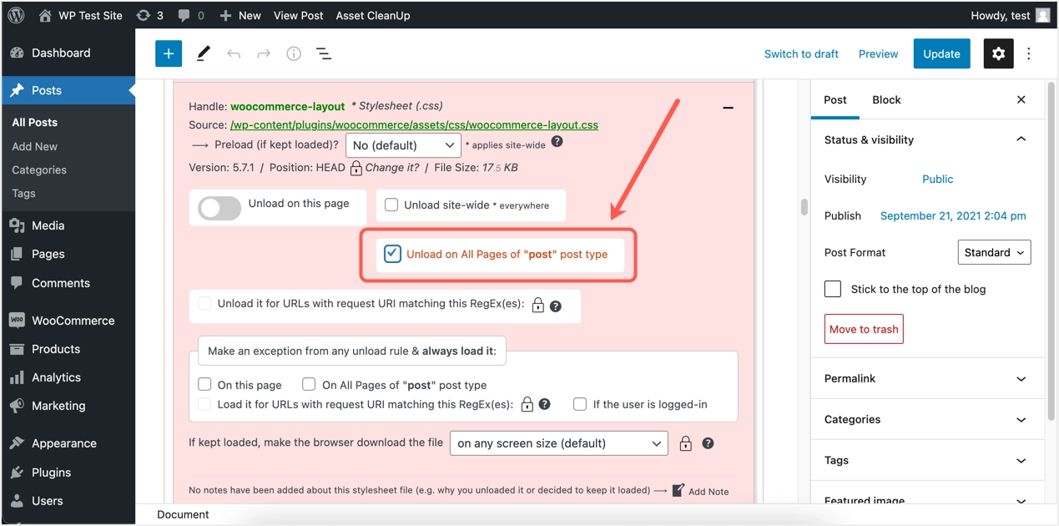Click the Redo arrow
Viewport: 1059px width, 526px height.
click(x=264, y=53)
